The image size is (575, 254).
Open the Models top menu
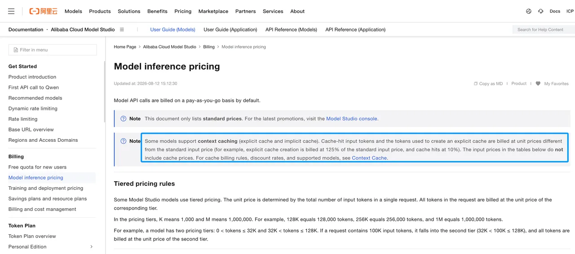[73, 11]
